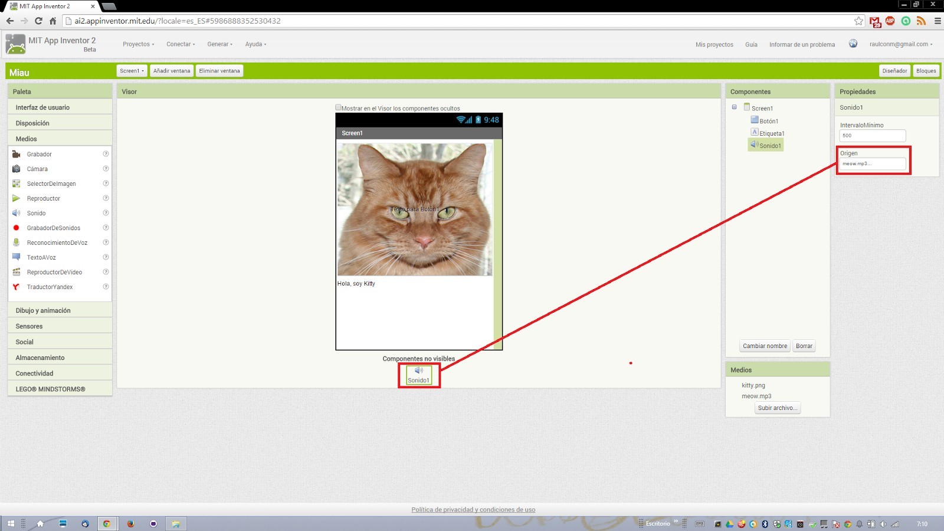Select the Sonido1 non-visible component
This screenshot has height=531, width=944.
tap(418, 375)
